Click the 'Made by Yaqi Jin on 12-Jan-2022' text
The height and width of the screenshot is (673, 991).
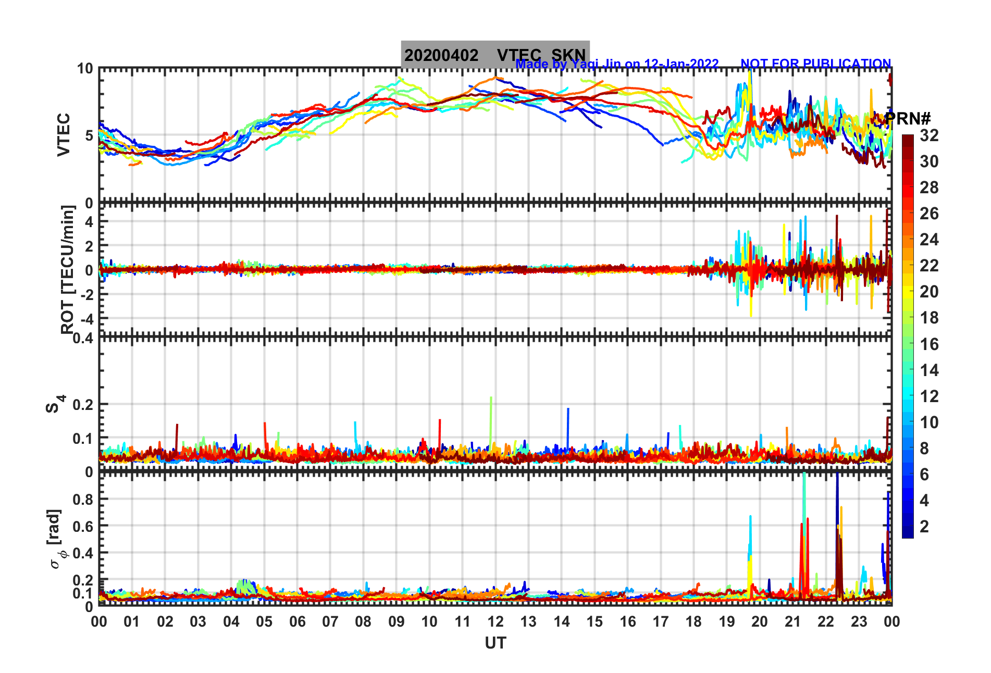617,64
